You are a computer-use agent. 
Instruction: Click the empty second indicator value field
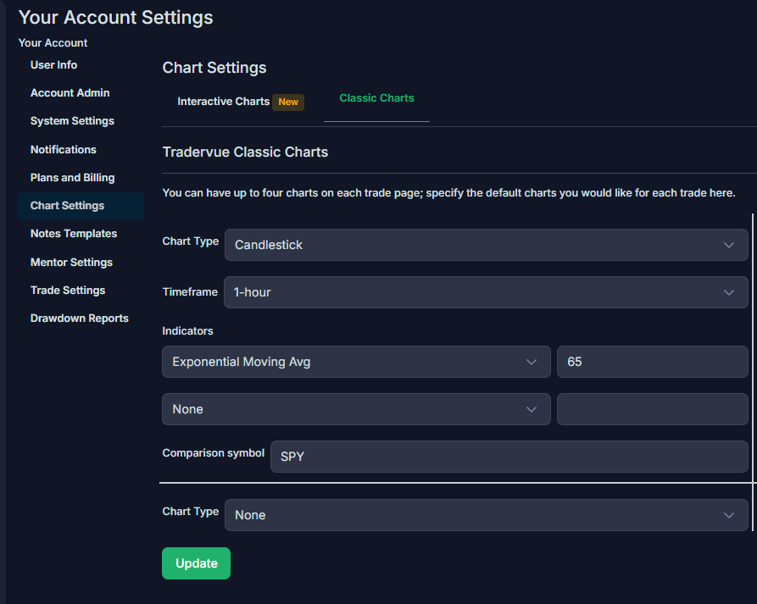point(652,409)
